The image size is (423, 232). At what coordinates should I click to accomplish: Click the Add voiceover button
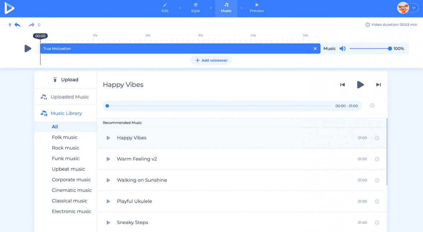coord(211,60)
